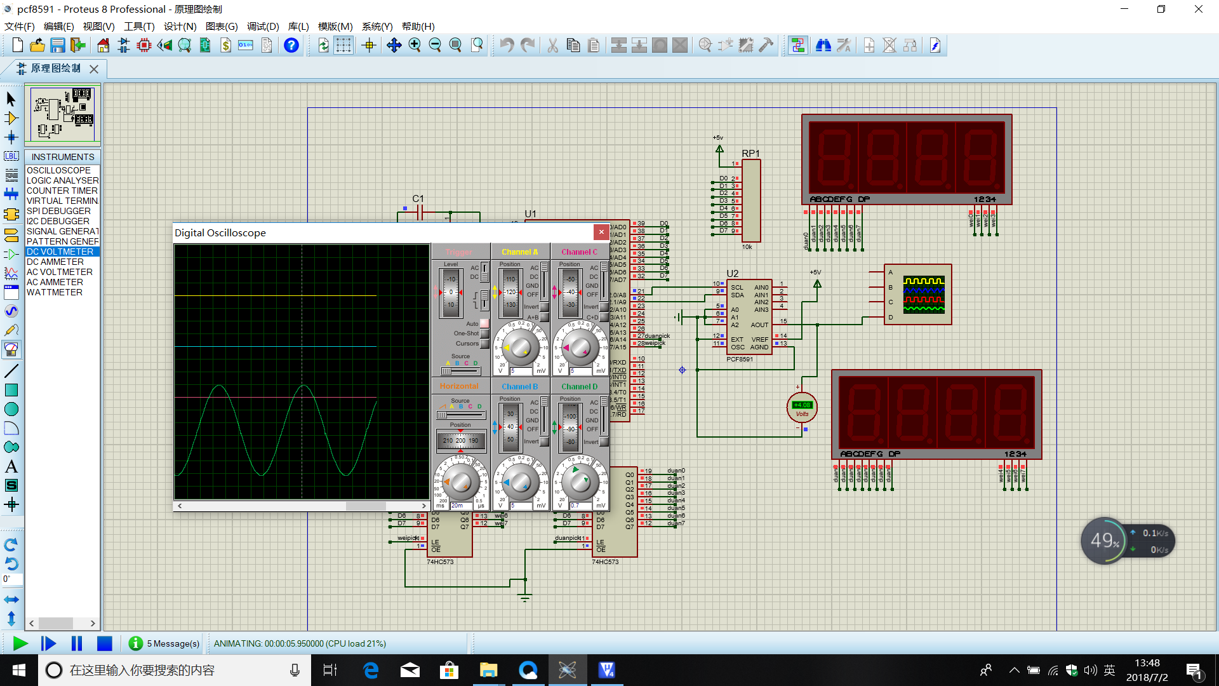Image resolution: width=1219 pixels, height=686 pixels.
Task: Open File Explorer from the taskbar
Action: point(488,670)
